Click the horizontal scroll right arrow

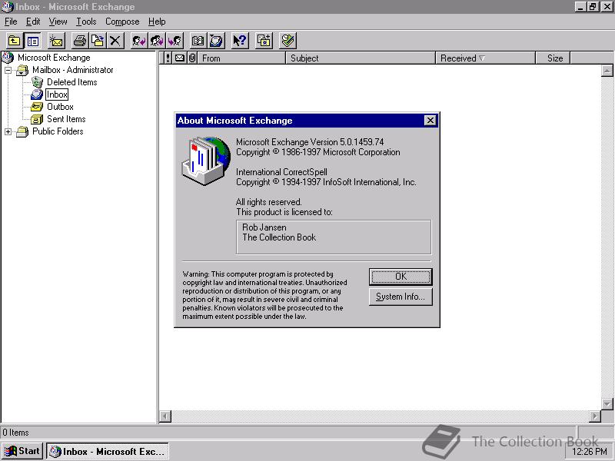coord(594,416)
